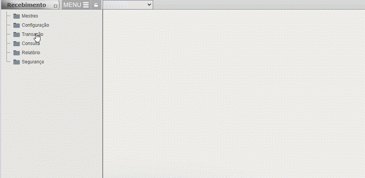The height and width of the screenshot is (178, 365).
Task: Click the hamburger lines icon next to MENU
Action: 86,5
